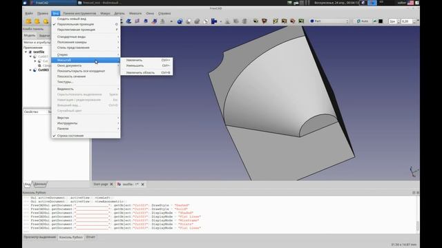Open the Верстак submenu
Viewport: 442px width, 248px height.
pos(86,118)
